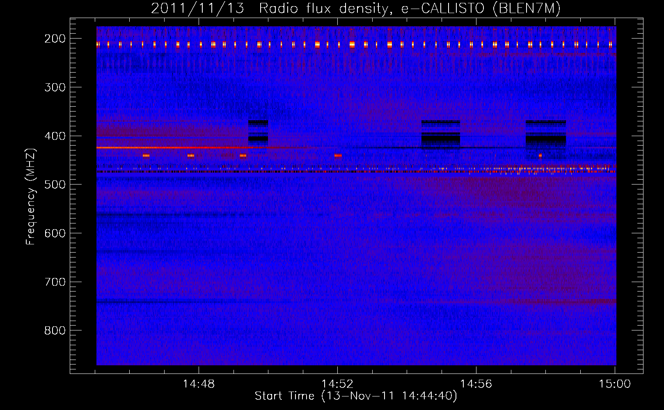Screen dimensions: 664x410
Task: Click the 15:00 time tick label
Action: click(615, 384)
